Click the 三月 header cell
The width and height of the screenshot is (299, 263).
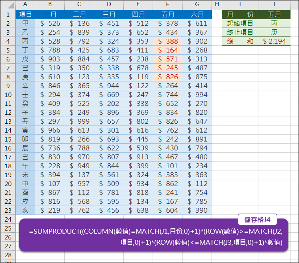tap(109, 14)
